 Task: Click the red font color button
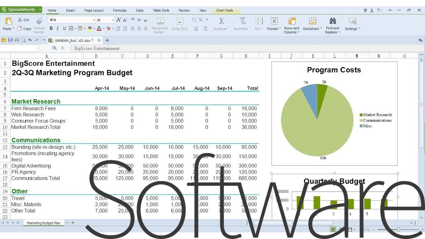[99, 29]
